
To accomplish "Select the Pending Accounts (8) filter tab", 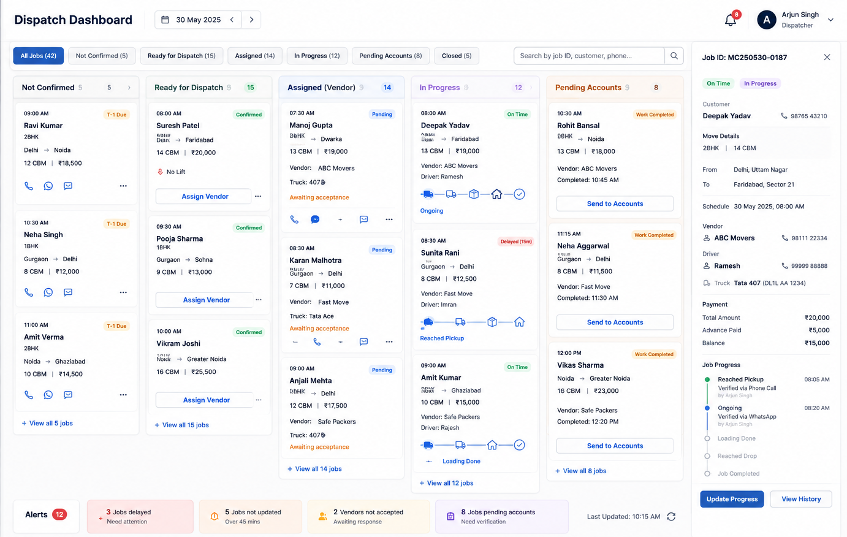I will click(390, 56).
